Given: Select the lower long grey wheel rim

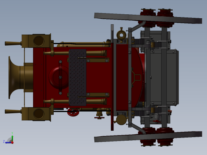Looking at the screenshot, I should pos(148,137).
